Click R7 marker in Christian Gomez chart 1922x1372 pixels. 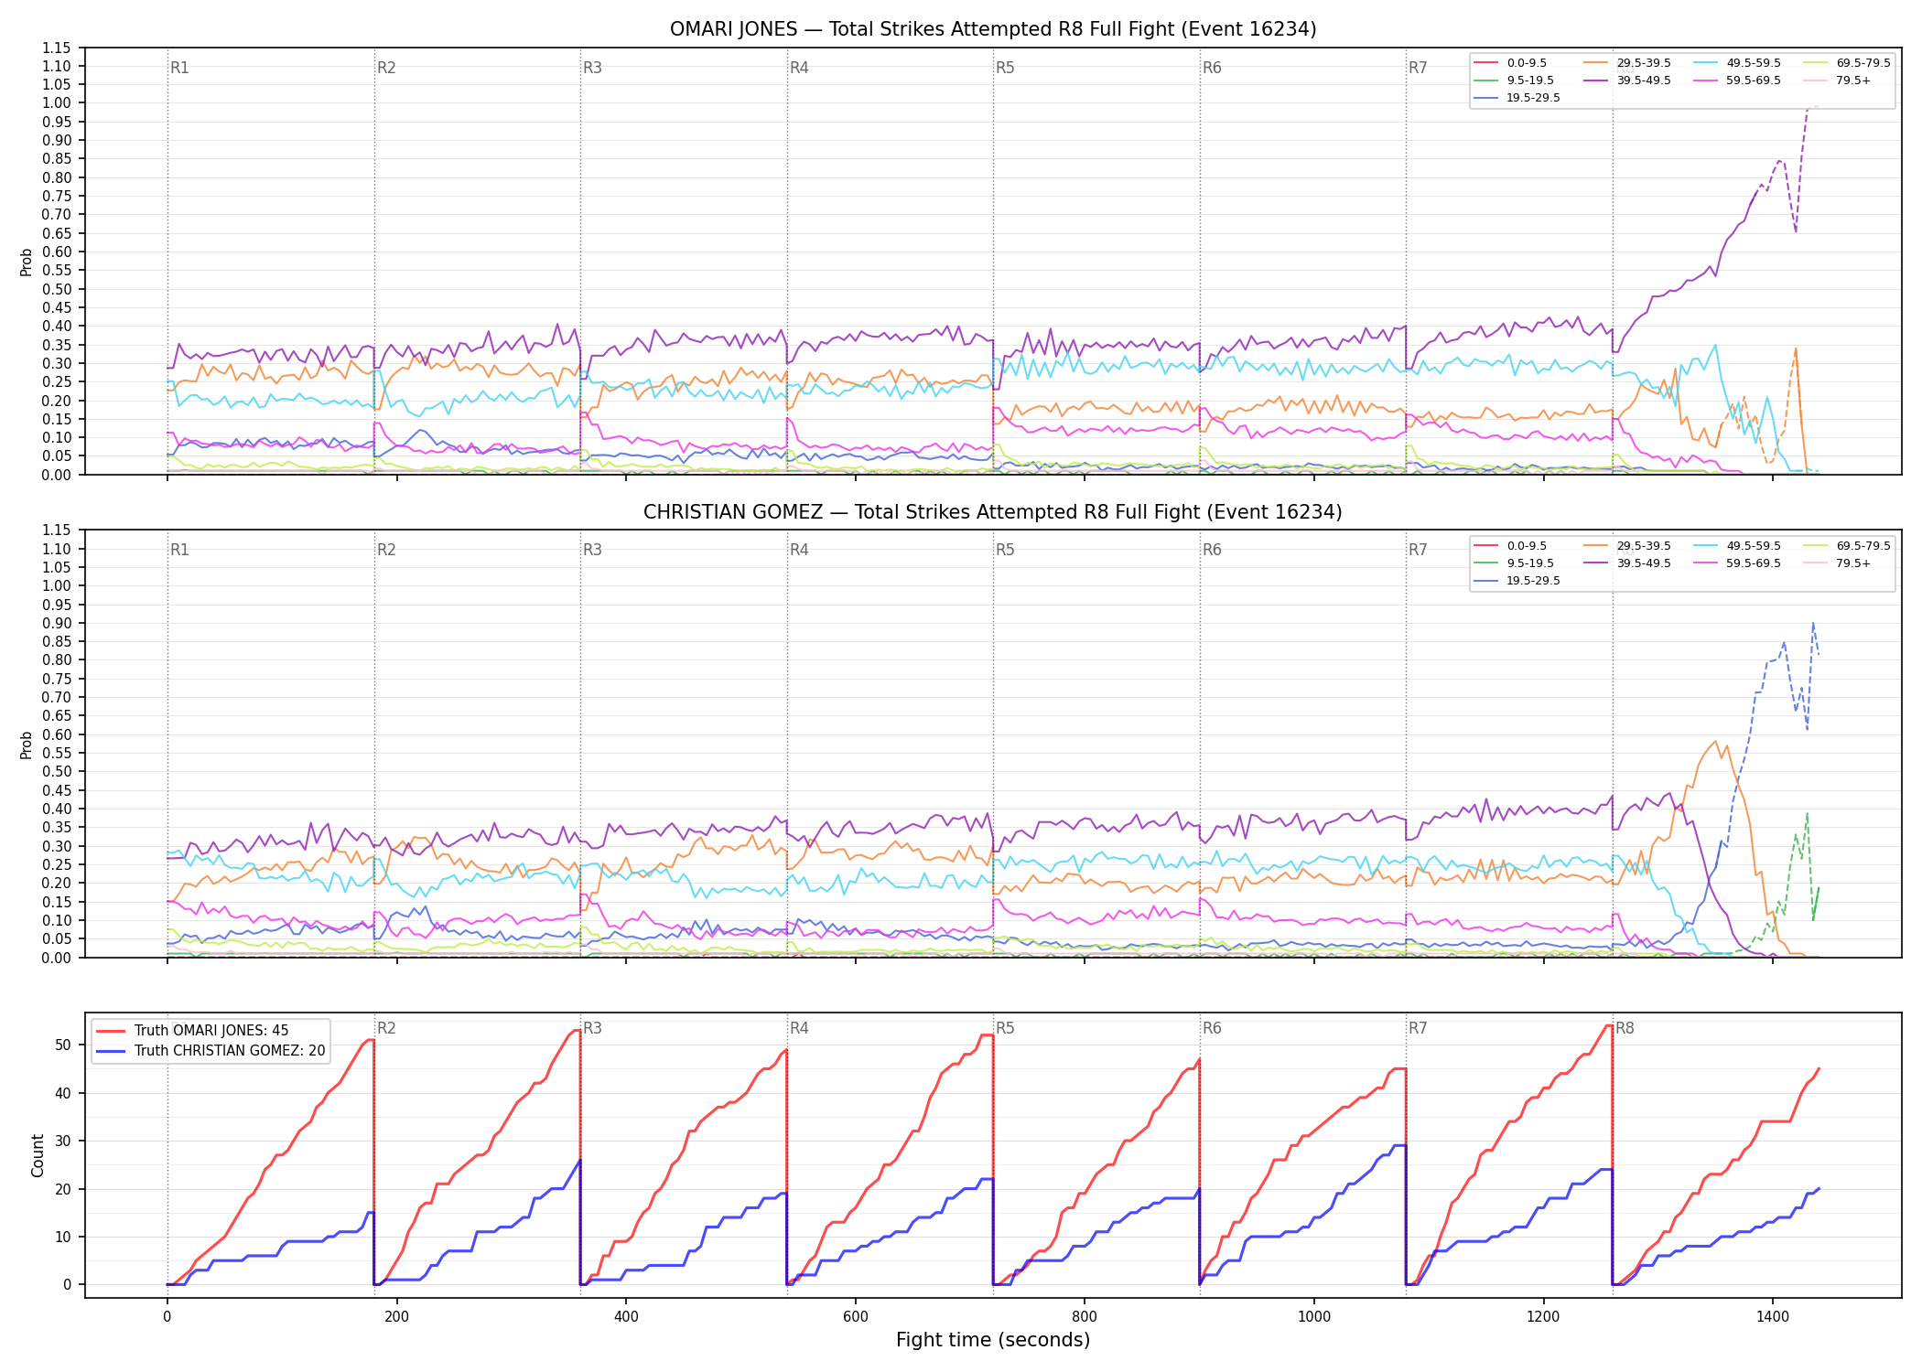pyautogui.click(x=1418, y=550)
